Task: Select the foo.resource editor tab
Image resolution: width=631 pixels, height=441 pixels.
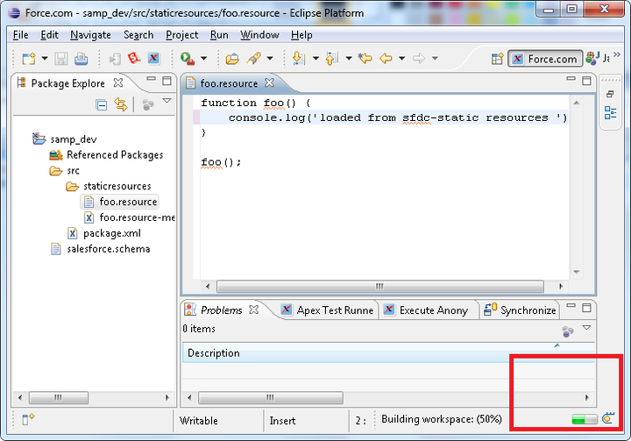Action: coord(229,83)
